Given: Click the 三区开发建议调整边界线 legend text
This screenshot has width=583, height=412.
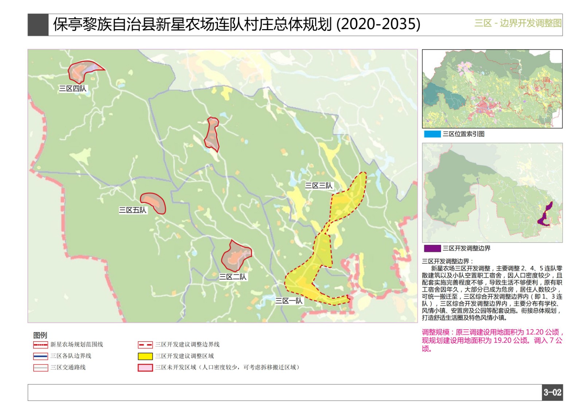Looking at the screenshot, I should click(x=187, y=345).
